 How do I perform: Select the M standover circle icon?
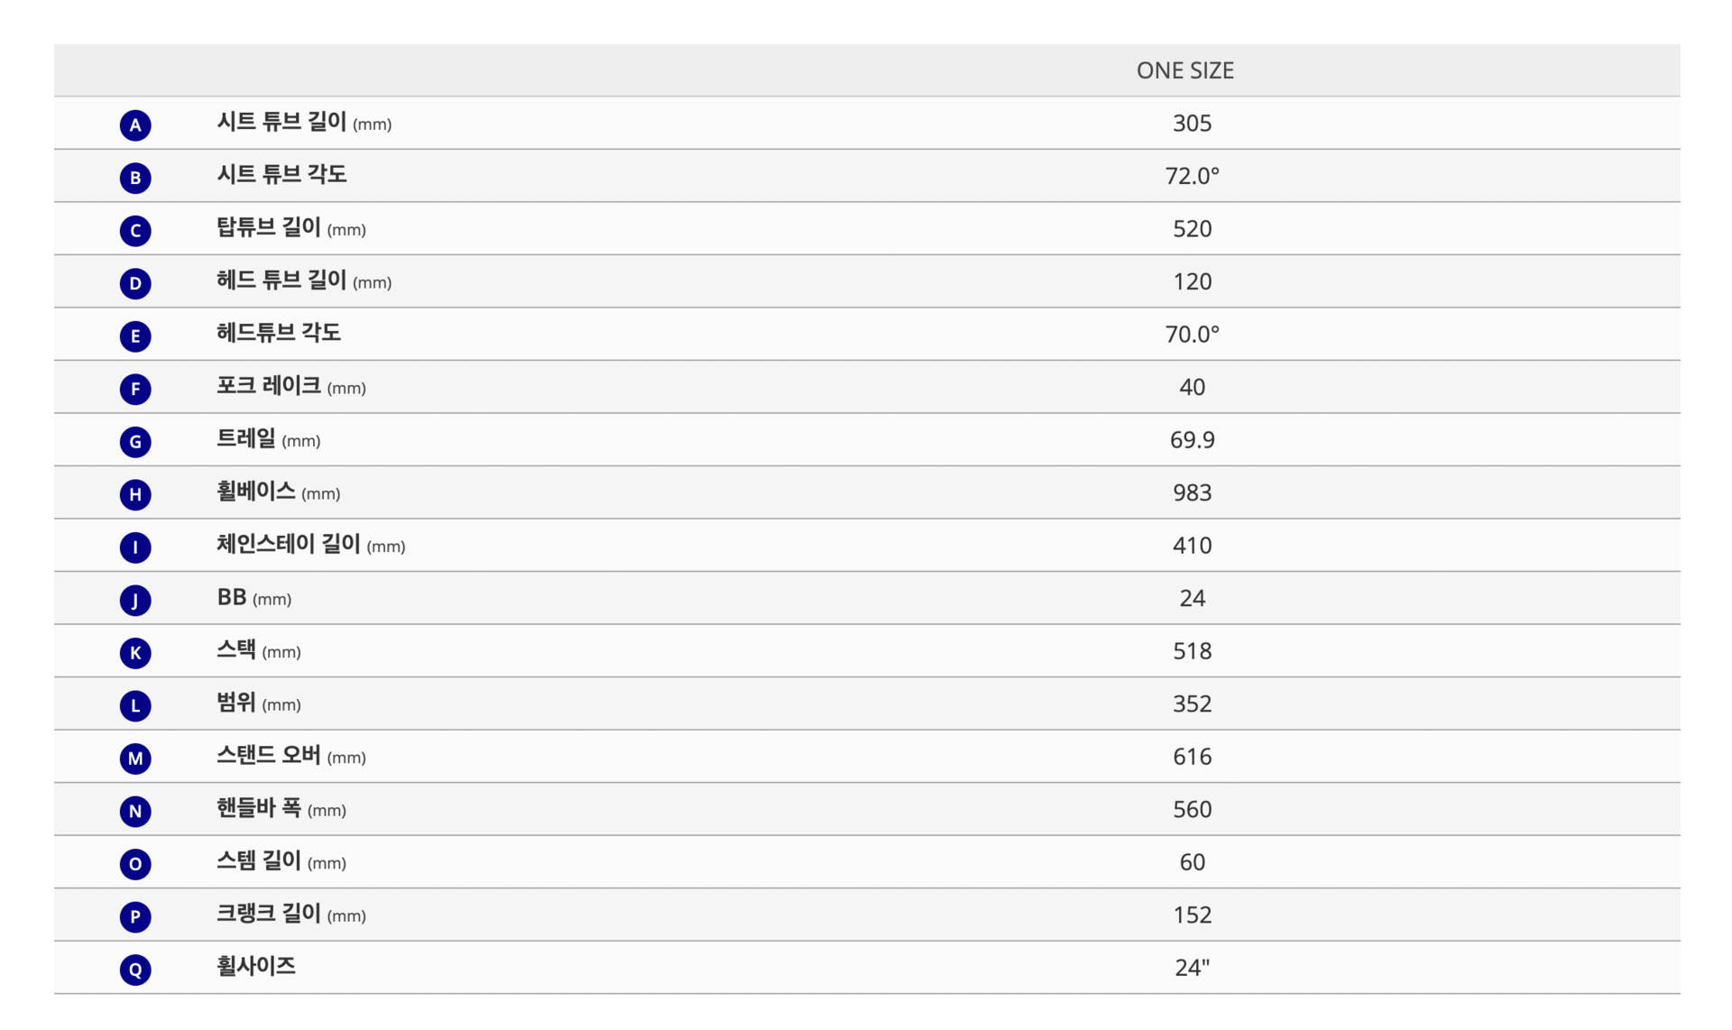point(135,759)
